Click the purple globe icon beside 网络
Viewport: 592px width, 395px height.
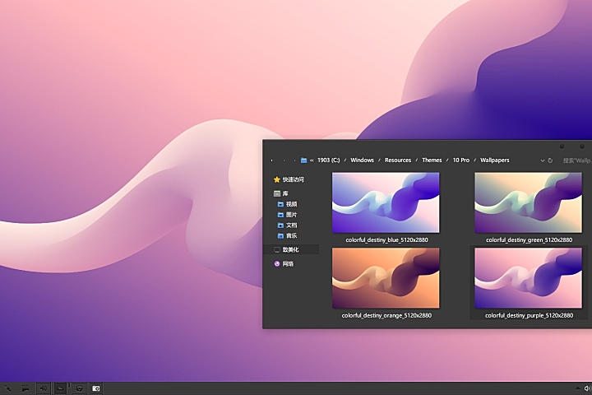277,264
